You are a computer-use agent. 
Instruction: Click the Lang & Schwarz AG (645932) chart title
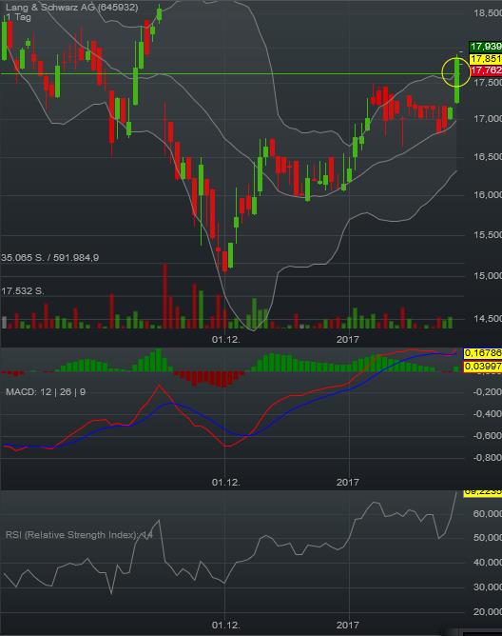click(x=71, y=8)
